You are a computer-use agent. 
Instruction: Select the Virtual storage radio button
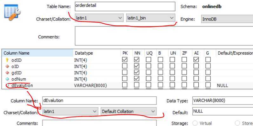[x=195, y=123]
